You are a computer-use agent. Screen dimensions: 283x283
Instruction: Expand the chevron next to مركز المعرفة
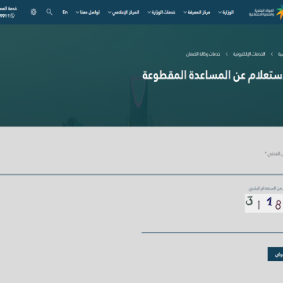(185, 13)
